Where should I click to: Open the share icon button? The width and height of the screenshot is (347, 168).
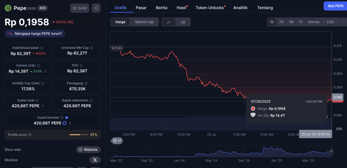point(96,8)
